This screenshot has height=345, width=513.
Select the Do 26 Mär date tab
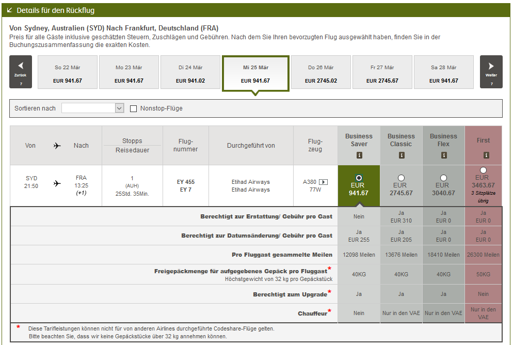point(320,73)
